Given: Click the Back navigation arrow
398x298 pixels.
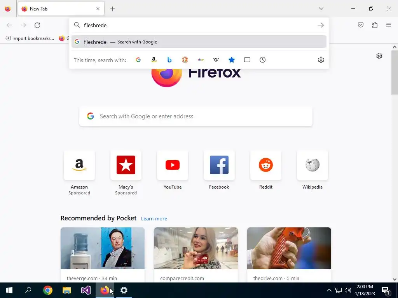Looking at the screenshot, I should point(9,25).
